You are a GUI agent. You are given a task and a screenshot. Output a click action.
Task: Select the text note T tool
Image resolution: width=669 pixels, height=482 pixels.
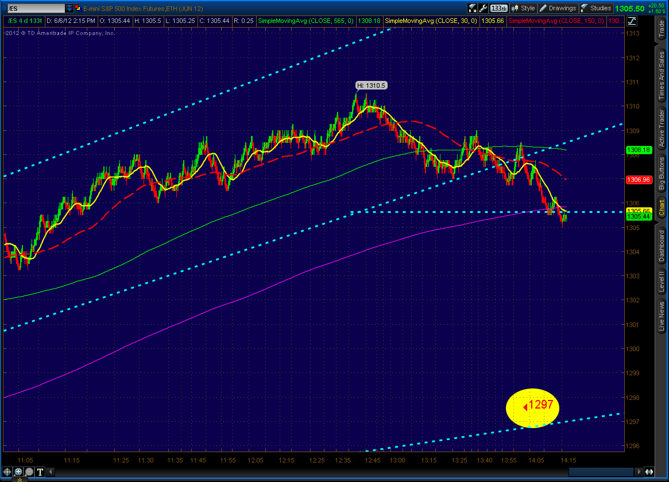click(x=40, y=472)
